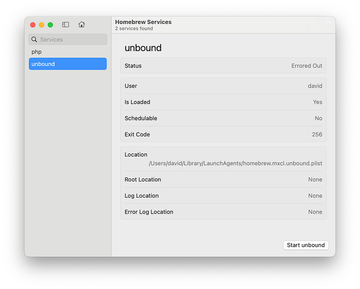
Task: Click the 'No' schedulable value
Action: pos(318,118)
